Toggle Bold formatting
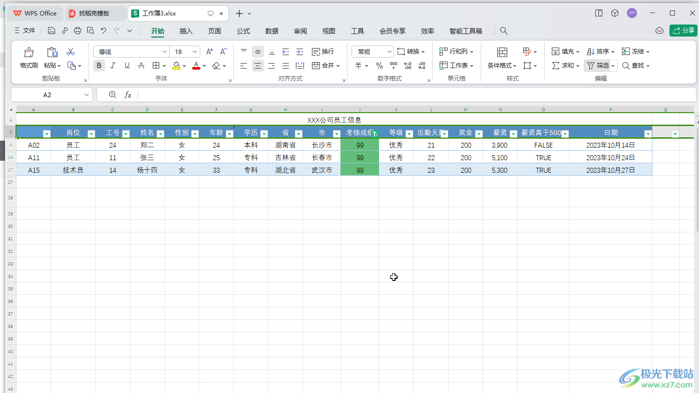699x393 pixels. [x=99, y=66]
